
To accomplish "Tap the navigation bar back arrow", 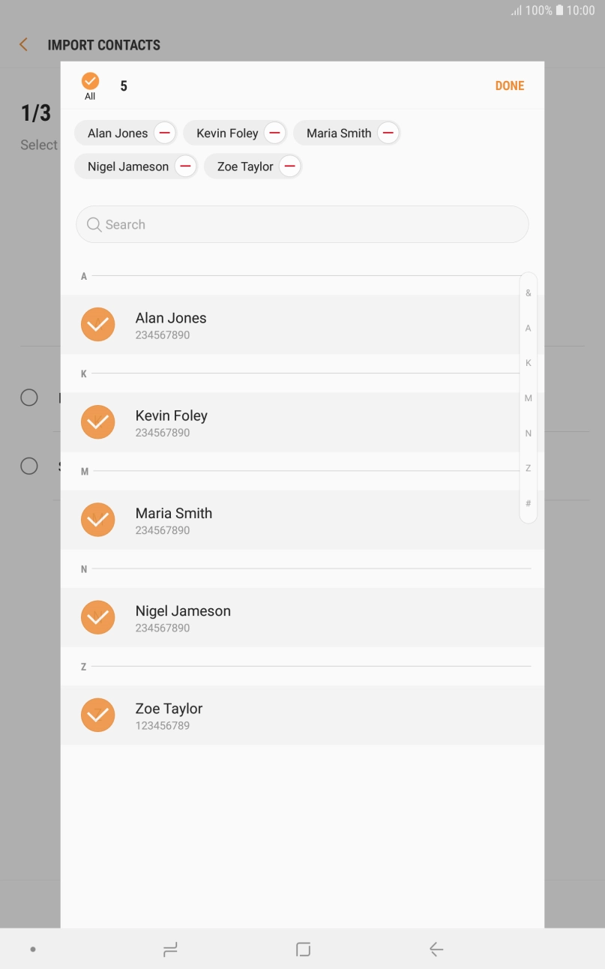I will coord(436,949).
